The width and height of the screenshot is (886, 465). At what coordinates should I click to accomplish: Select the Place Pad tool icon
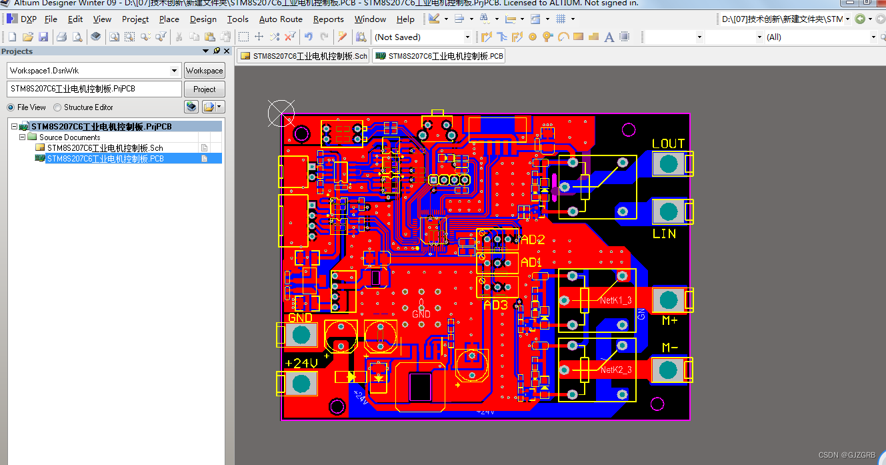(533, 37)
